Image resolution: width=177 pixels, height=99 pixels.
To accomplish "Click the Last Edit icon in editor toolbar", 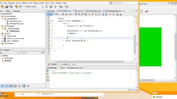I will (63, 14).
